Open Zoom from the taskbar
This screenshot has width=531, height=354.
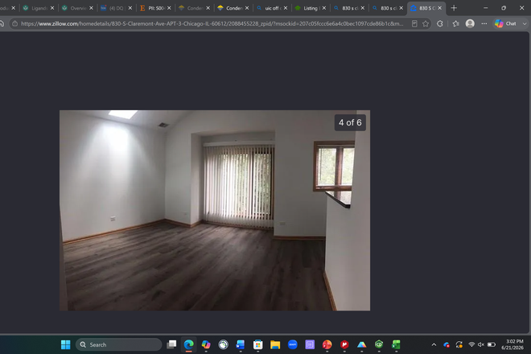click(x=293, y=344)
